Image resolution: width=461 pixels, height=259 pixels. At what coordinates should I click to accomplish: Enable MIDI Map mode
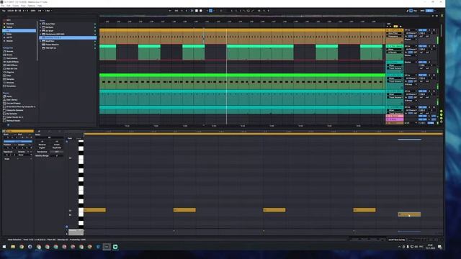(423, 11)
